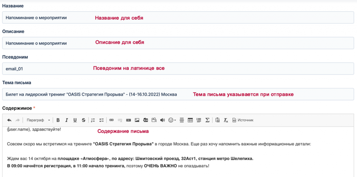Click the remove-link icon

[x=120, y=120]
